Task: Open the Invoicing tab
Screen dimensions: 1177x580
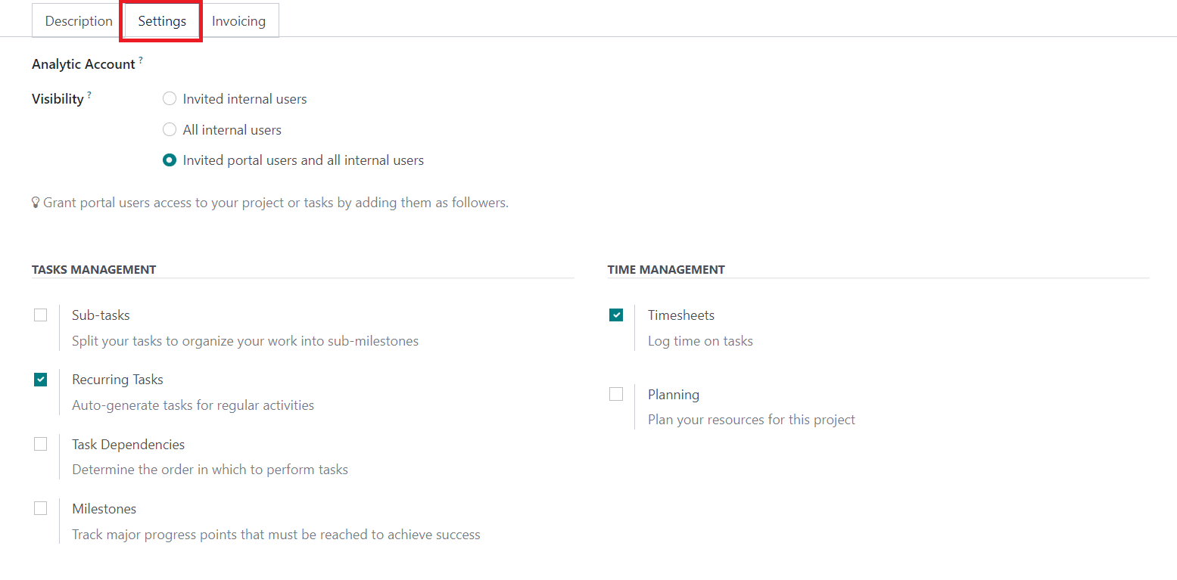Action: pyautogui.click(x=238, y=21)
